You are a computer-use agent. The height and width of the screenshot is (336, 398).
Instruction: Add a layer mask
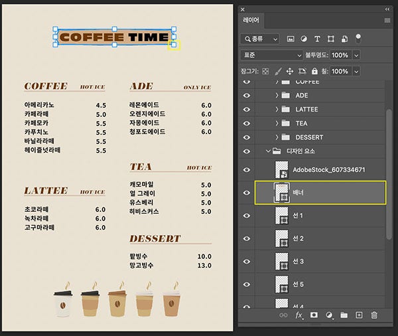(x=314, y=315)
